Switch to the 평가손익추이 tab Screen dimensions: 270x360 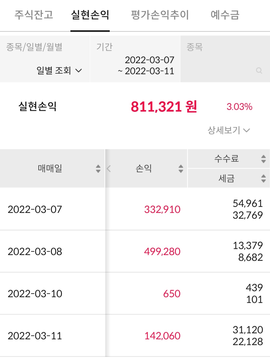pos(160,15)
